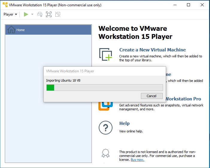
Task: Click the green Power On play button
Action: [26, 14]
